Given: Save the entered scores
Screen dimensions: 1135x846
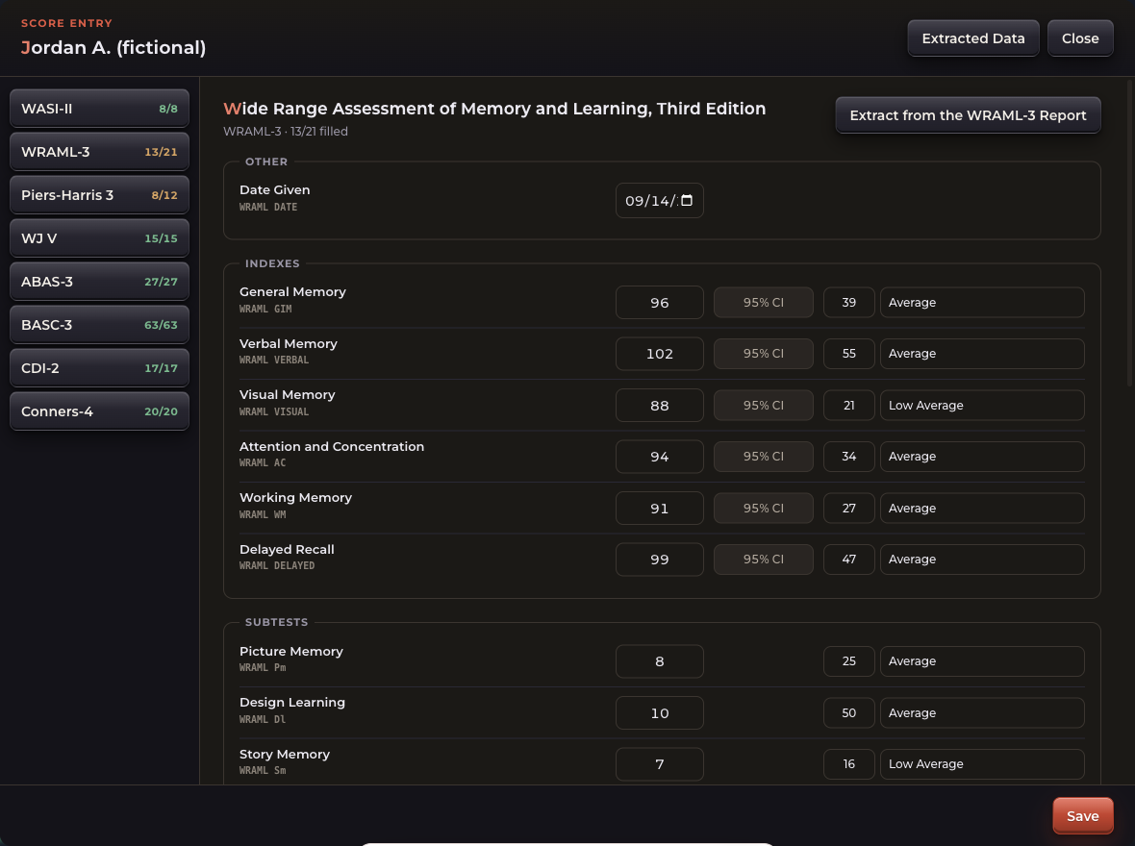Looking at the screenshot, I should pyautogui.click(x=1082, y=815).
